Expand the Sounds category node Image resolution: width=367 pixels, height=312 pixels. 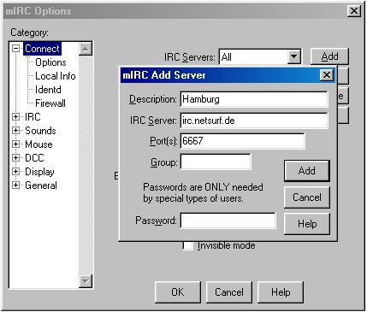point(16,130)
